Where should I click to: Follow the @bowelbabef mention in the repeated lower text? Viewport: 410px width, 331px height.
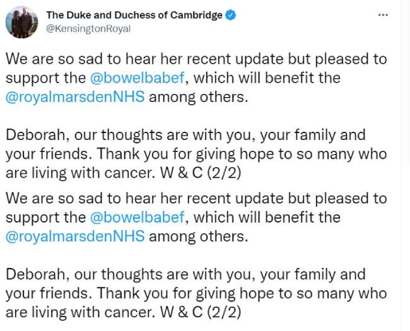138,218
